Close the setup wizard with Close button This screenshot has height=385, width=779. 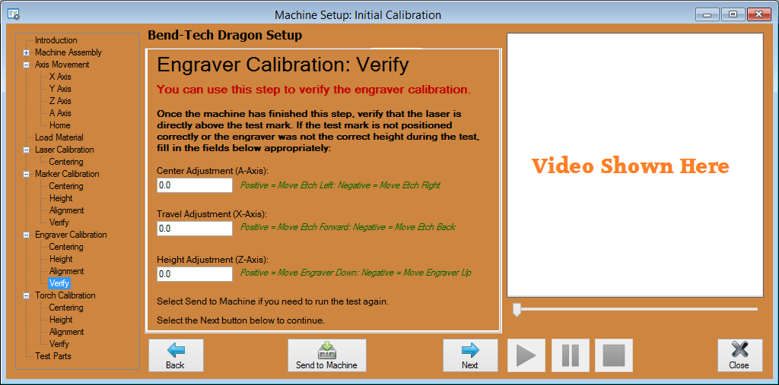(x=739, y=355)
